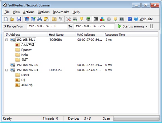Click the Threads 0 status entry

[51, 118]
